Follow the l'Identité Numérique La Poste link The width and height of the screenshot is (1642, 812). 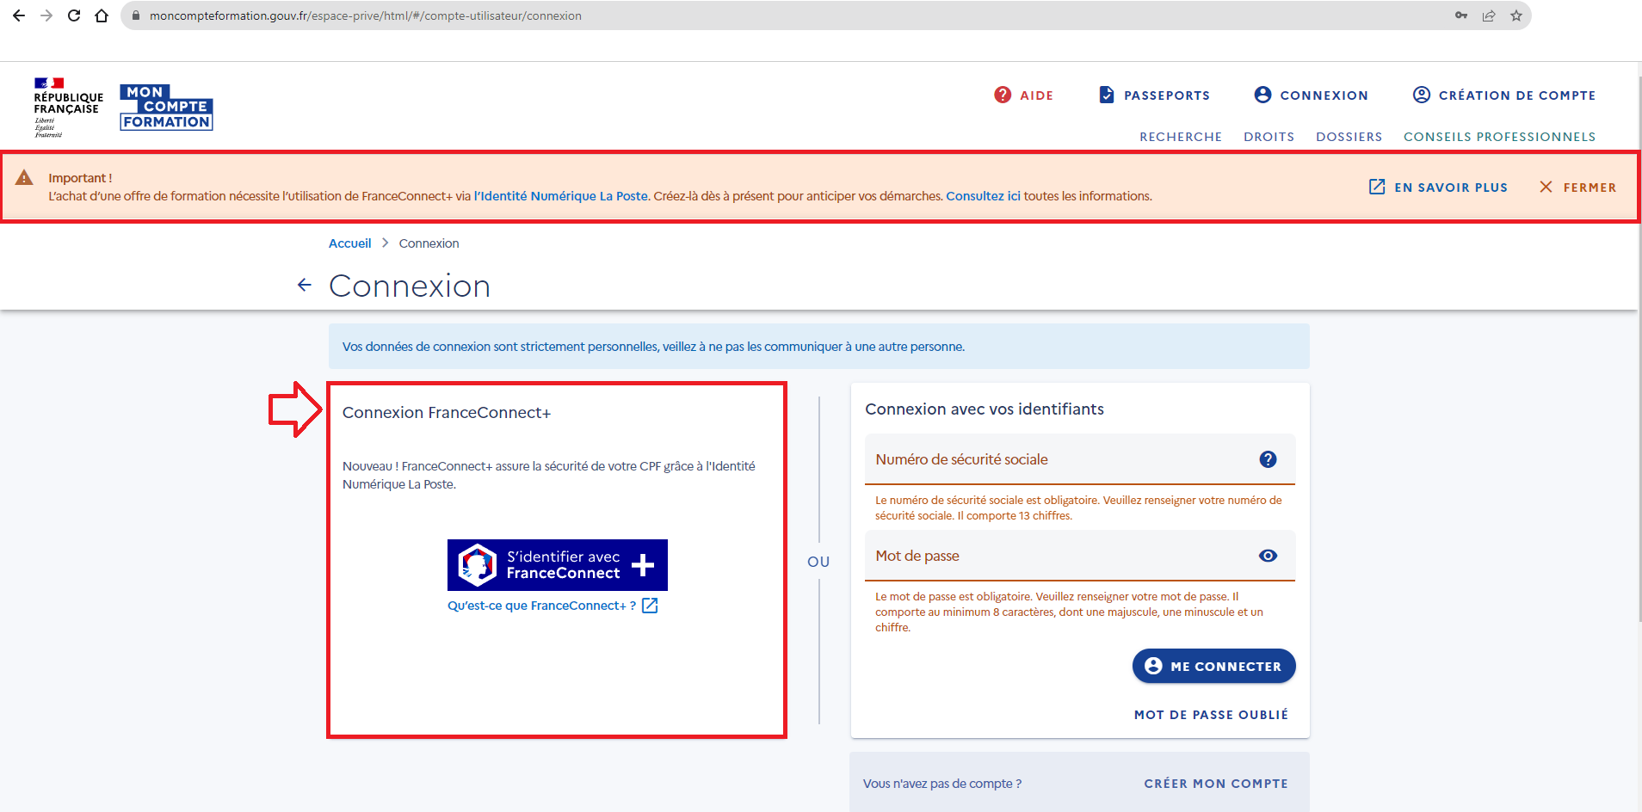(x=561, y=196)
